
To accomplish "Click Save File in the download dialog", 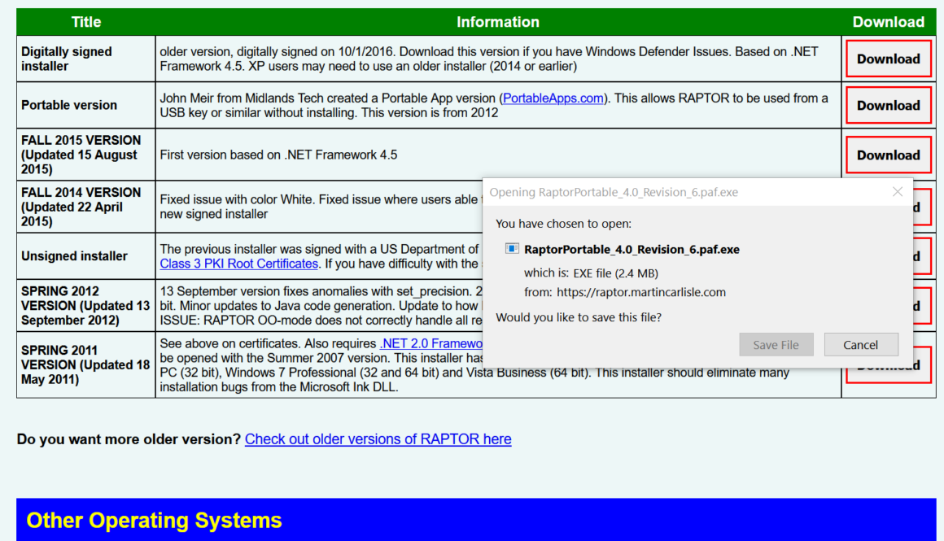I will click(x=776, y=345).
